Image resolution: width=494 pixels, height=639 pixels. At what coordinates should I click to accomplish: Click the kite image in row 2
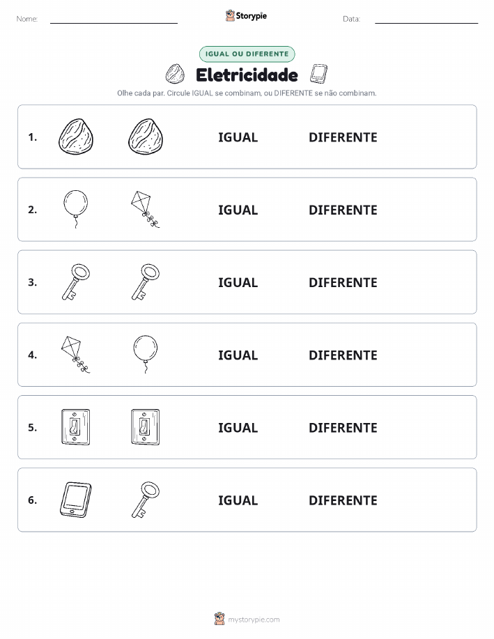tap(145, 209)
